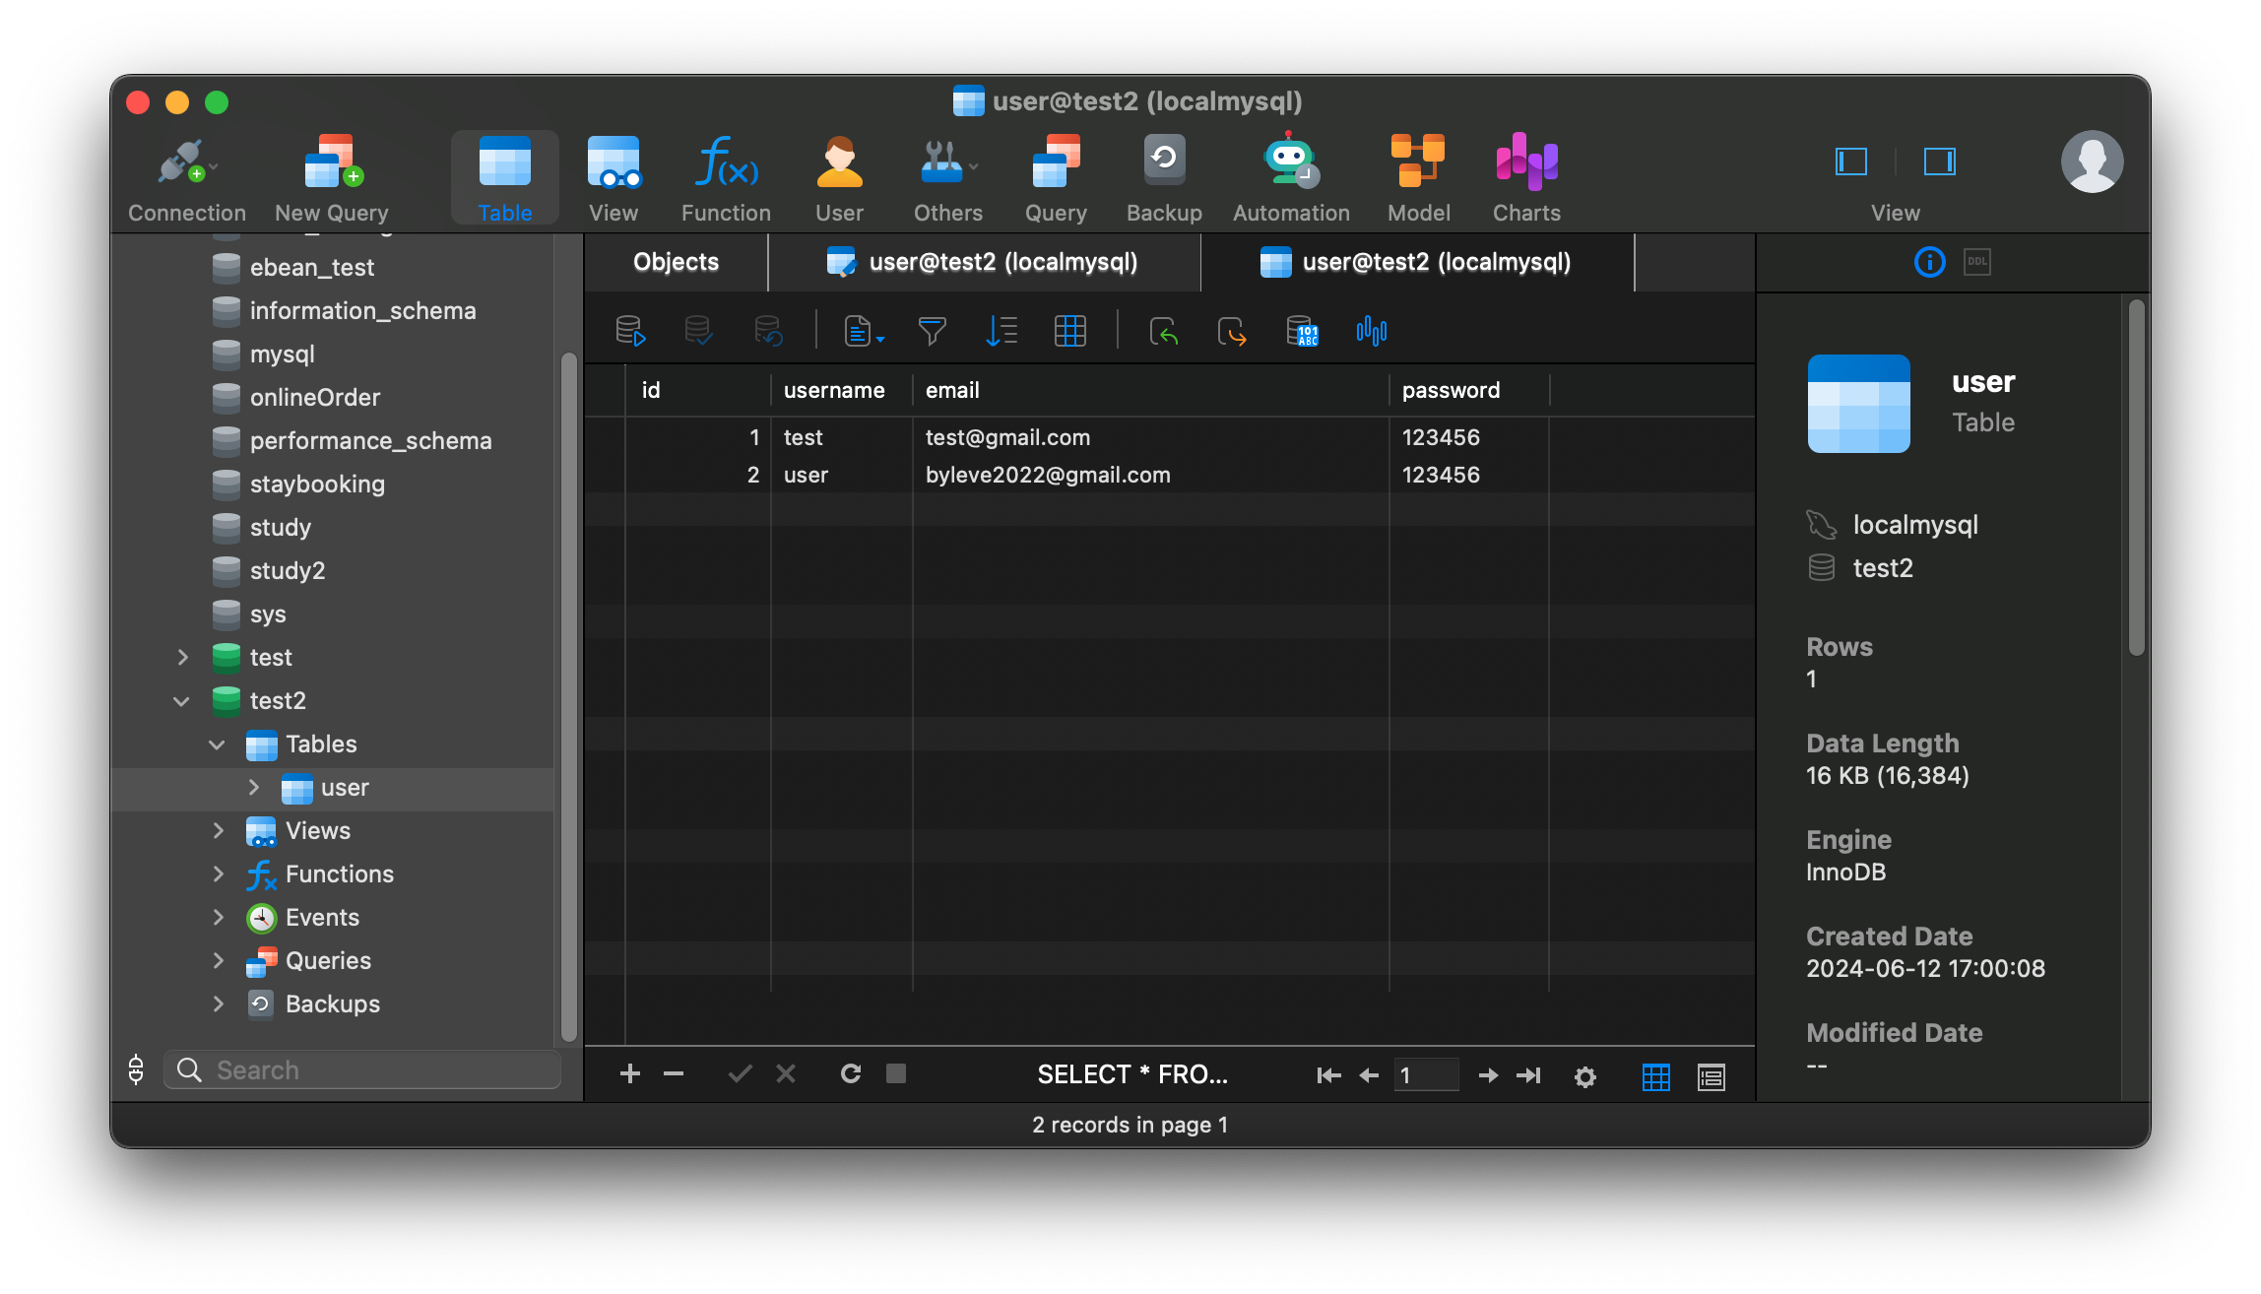Open the Automation panel
This screenshot has height=1294, width=2261.
pyautogui.click(x=1290, y=175)
